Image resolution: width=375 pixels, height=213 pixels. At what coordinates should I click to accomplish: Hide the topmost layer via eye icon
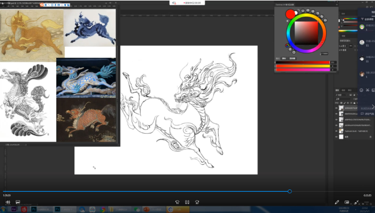336,108
